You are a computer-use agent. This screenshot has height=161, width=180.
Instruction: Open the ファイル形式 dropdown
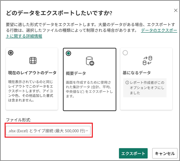point(48,131)
